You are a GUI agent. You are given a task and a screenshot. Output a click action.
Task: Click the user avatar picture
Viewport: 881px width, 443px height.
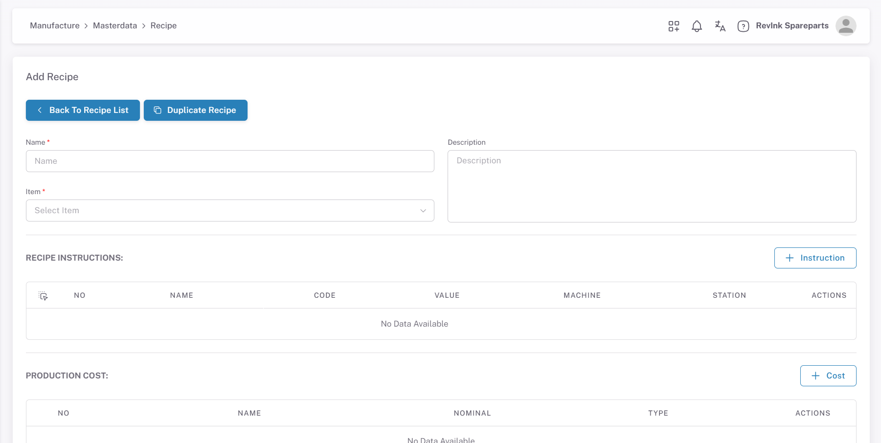tap(845, 26)
